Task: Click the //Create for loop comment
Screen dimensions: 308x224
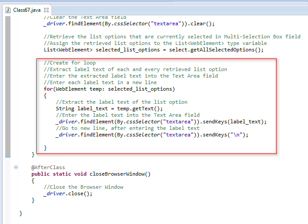Action: coord(69,63)
